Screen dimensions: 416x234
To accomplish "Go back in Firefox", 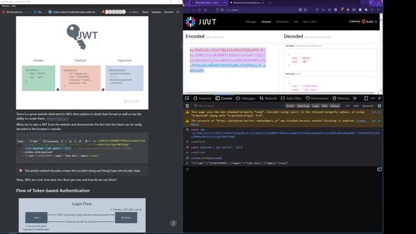I will click(x=187, y=10).
